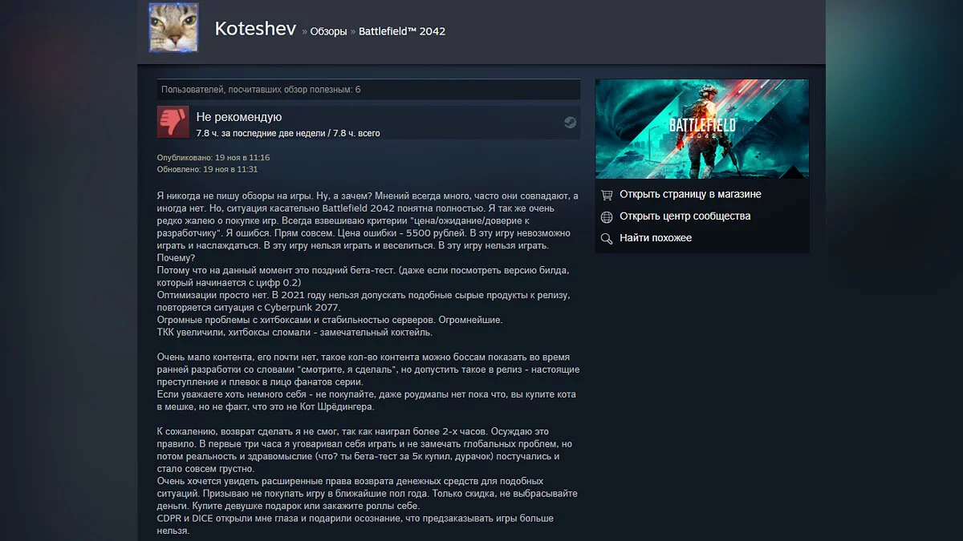This screenshot has width=963, height=541.
Task: Click the red thumbs-down icon
Action: point(173,122)
